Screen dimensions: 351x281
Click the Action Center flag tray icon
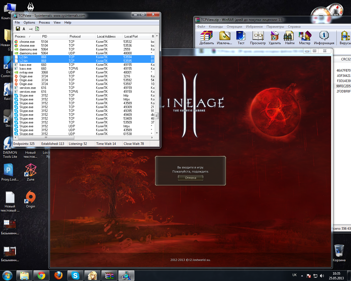click(309, 276)
